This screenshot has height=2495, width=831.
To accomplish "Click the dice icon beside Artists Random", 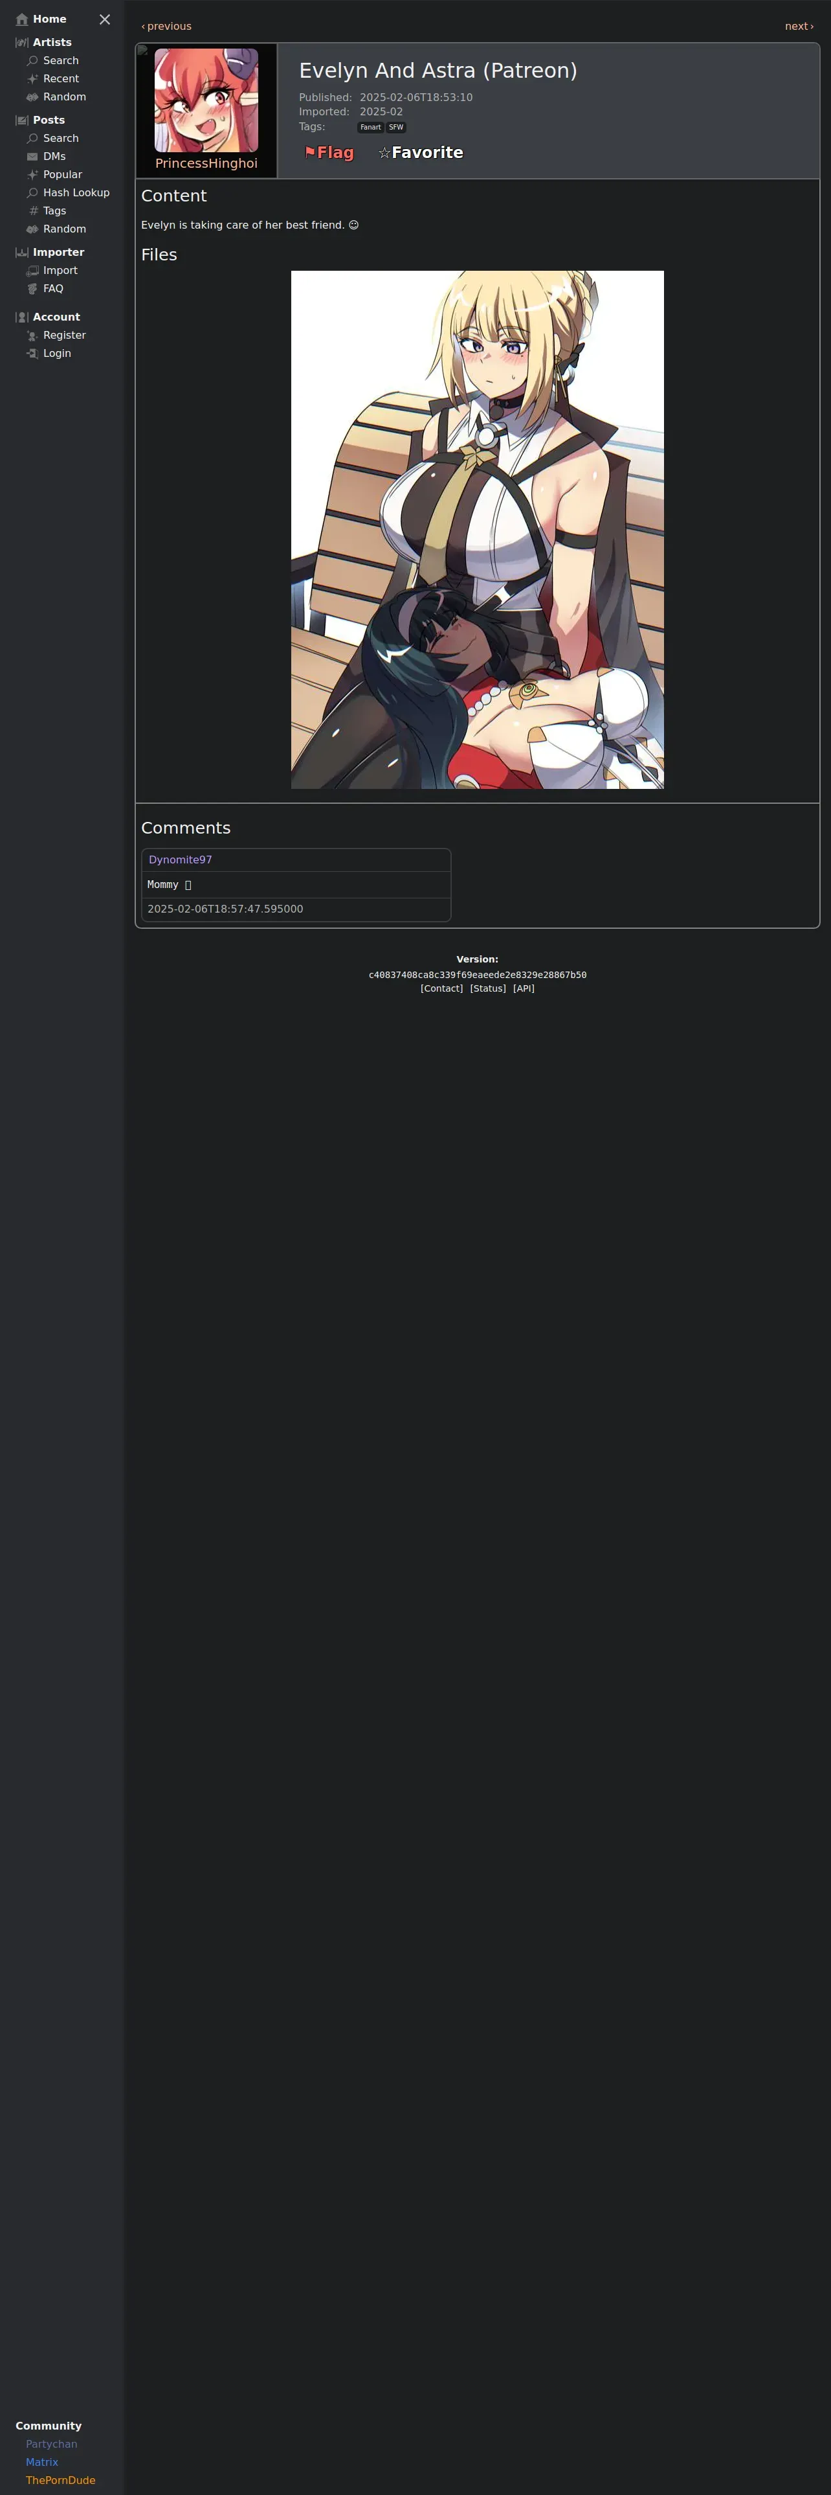I will 33,97.
